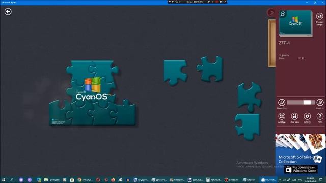Click the camera icon in recorder bar
The image size is (326, 183).
221,2
